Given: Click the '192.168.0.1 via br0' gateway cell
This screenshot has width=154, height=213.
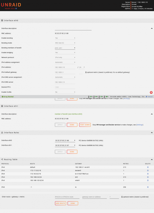Looking at the screenshot, I should [x=82, y=167].
